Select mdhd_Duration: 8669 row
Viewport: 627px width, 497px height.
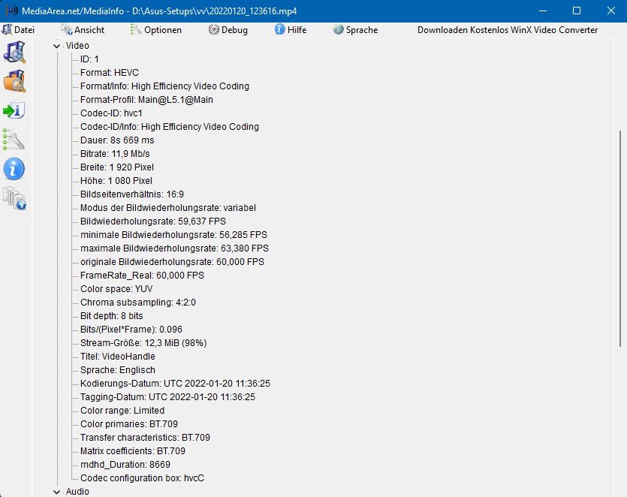point(125,465)
